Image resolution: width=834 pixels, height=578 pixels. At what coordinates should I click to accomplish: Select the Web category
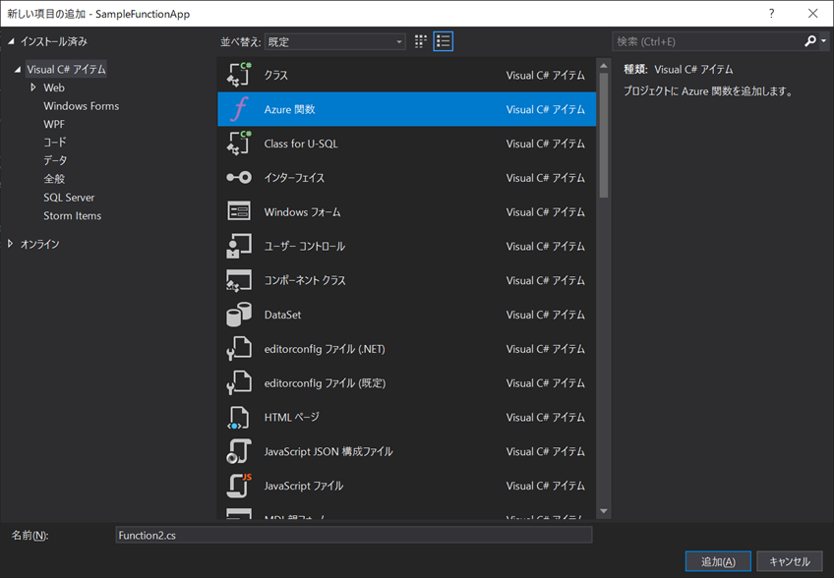(x=54, y=87)
